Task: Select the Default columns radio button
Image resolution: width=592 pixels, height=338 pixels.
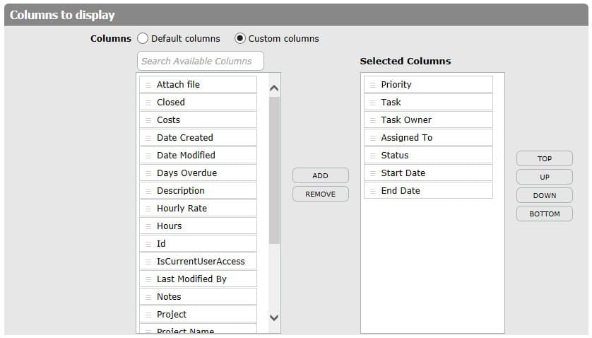Action: tap(143, 39)
